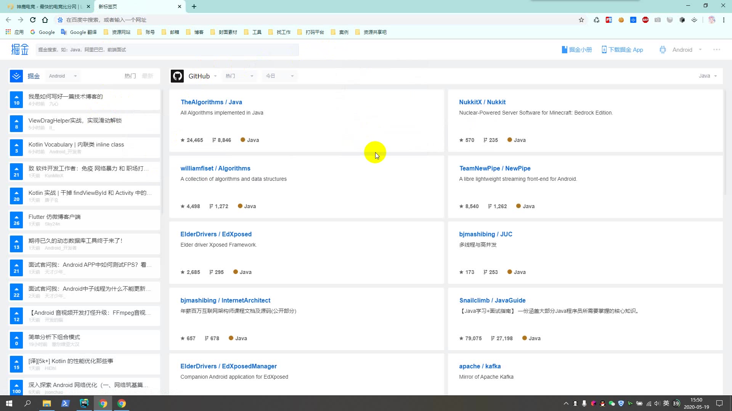Open the three-dots more menu in header
This screenshot has height=411, width=732.
click(717, 50)
